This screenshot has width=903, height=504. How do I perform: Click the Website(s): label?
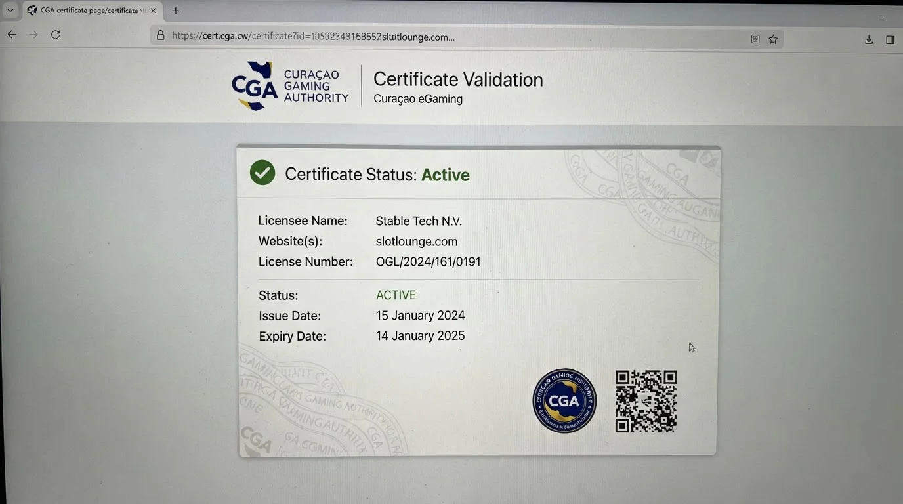290,241
